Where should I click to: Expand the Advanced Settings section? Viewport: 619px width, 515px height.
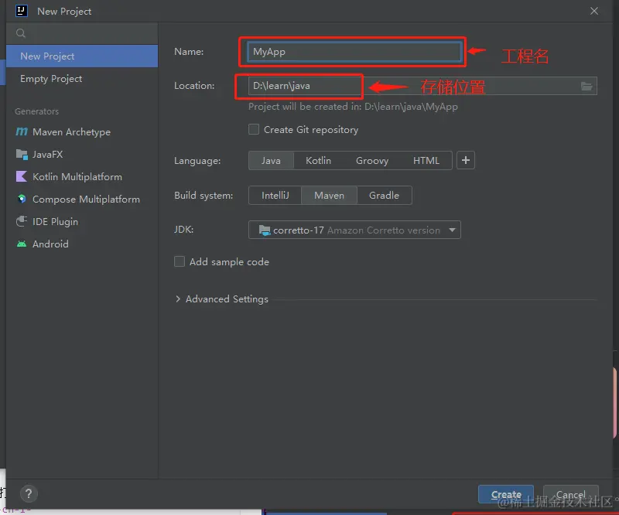[178, 299]
